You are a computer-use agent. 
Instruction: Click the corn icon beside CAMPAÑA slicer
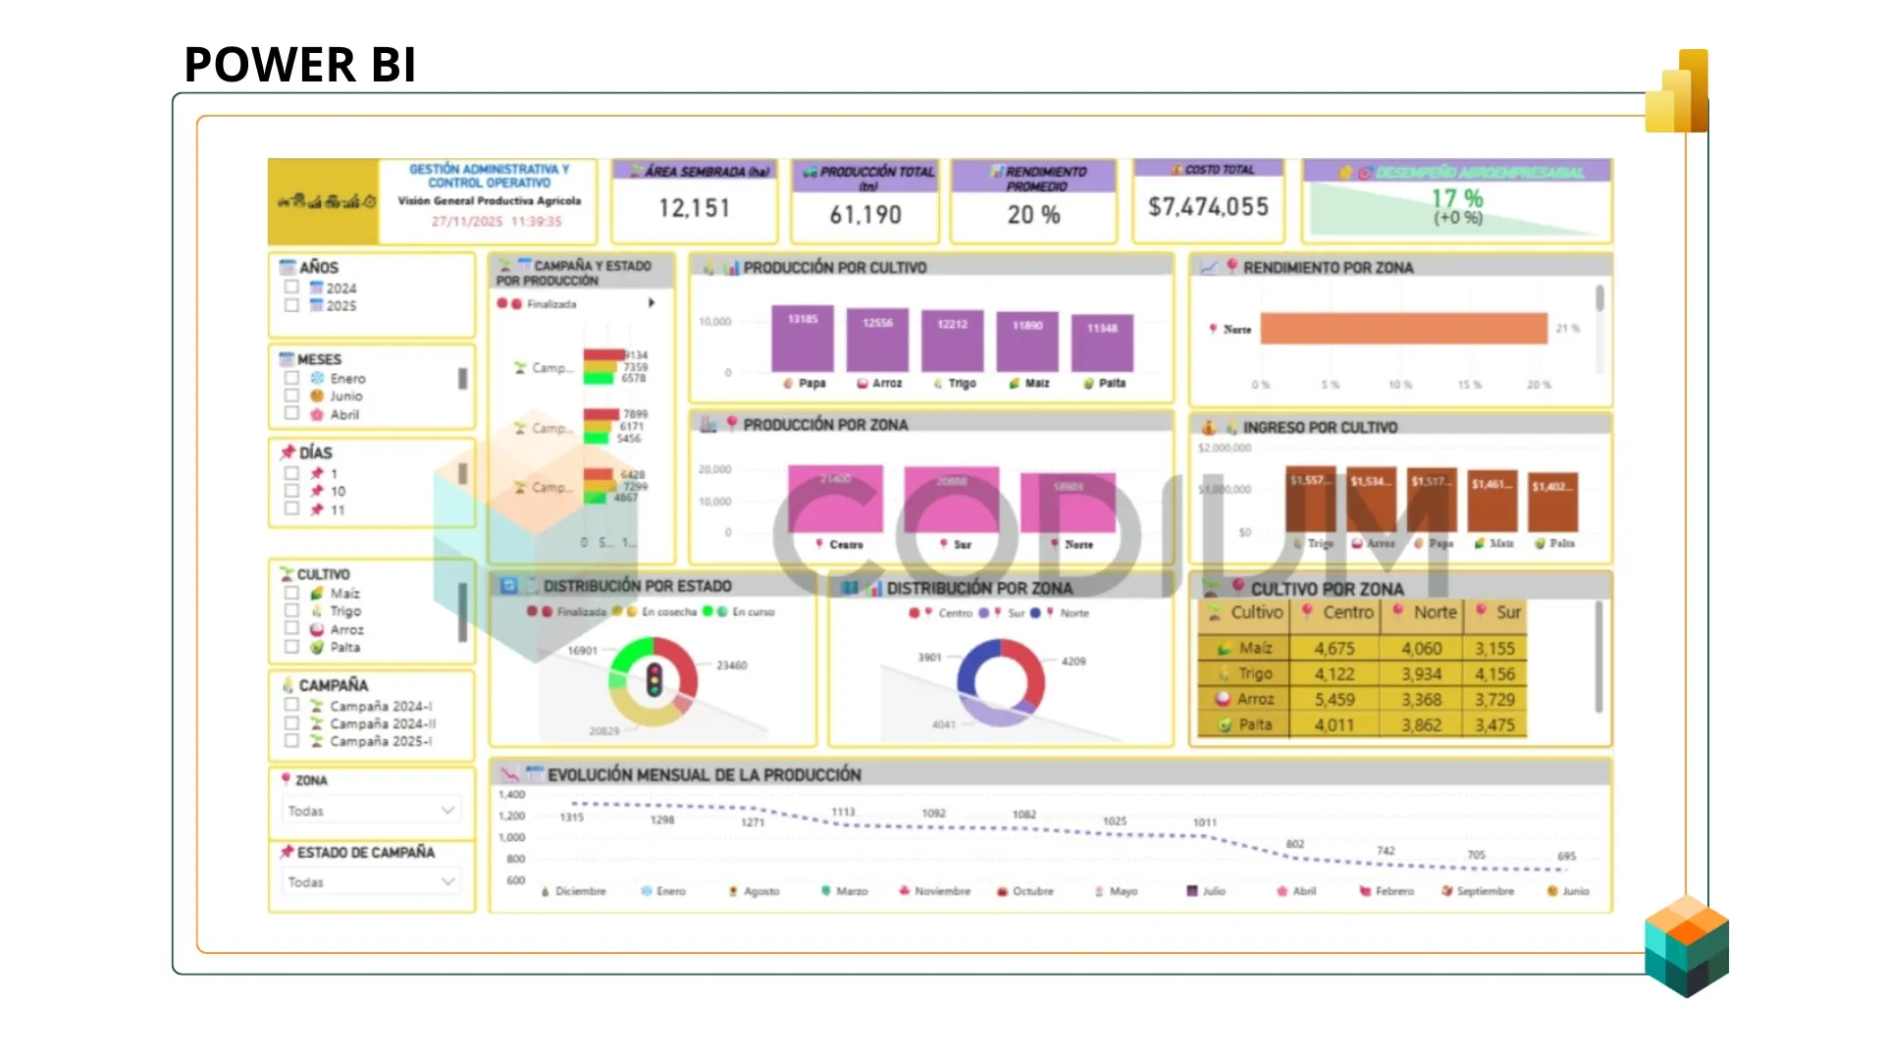[x=288, y=685]
